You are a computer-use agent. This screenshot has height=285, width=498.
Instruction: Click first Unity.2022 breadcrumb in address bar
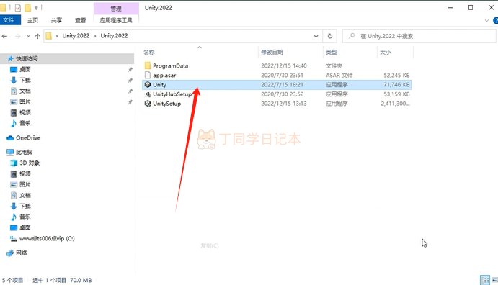point(76,36)
